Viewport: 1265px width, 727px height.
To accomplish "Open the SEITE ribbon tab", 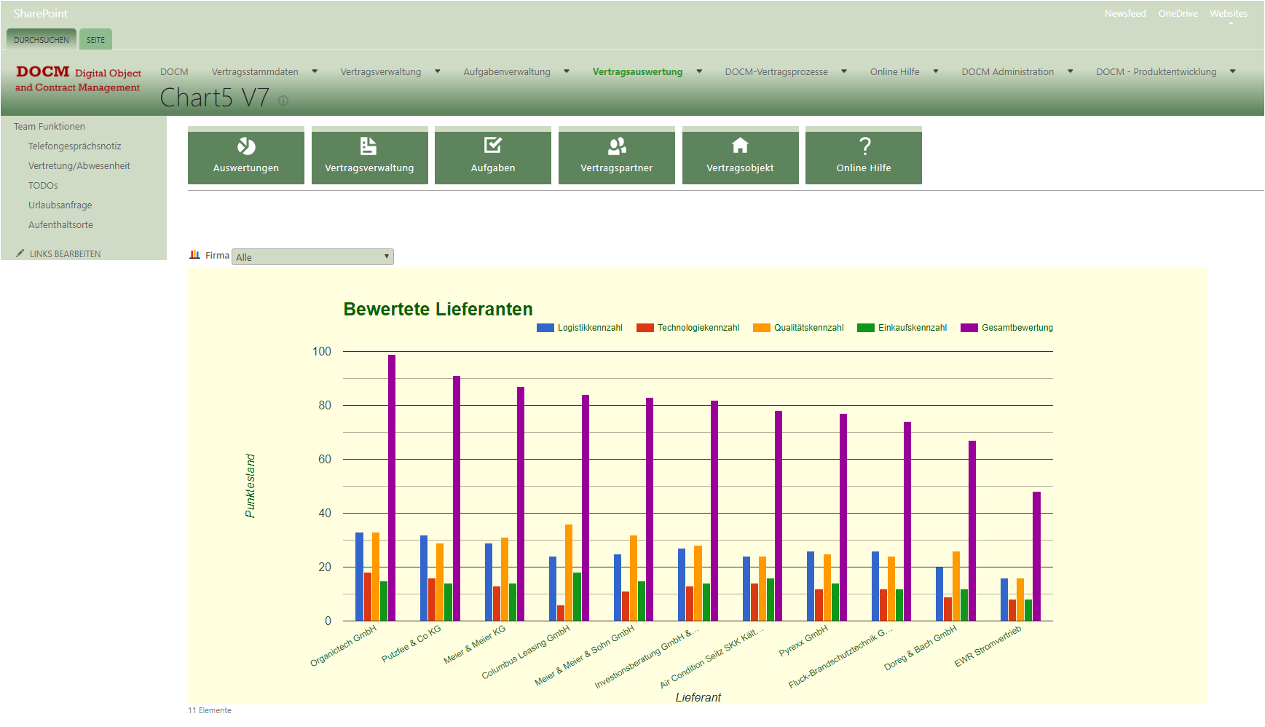I will pyautogui.click(x=95, y=40).
